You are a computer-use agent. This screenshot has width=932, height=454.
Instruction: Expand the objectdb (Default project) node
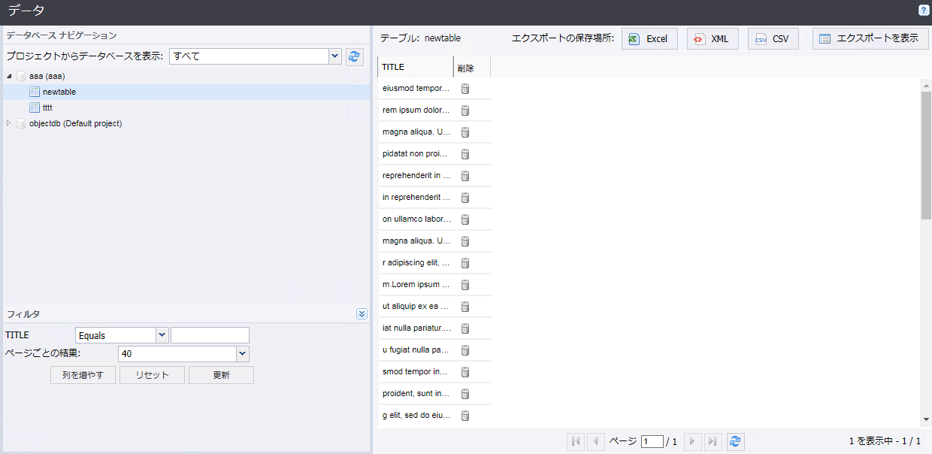coord(9,123)
